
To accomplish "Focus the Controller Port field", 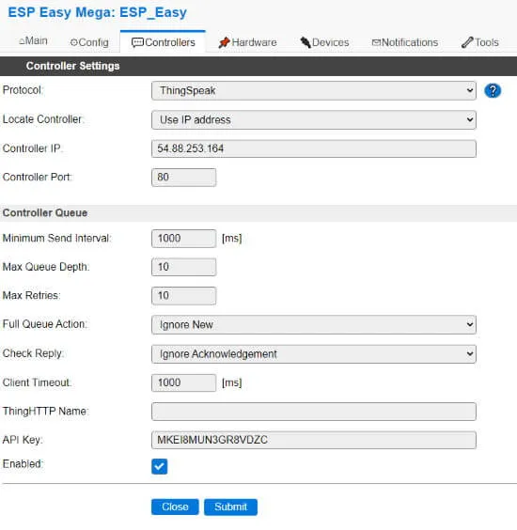I will pyautogui.click(x=183, y=177).
